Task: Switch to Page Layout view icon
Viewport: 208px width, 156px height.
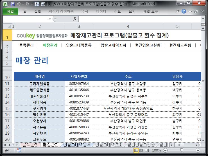Action: [141, 150]
